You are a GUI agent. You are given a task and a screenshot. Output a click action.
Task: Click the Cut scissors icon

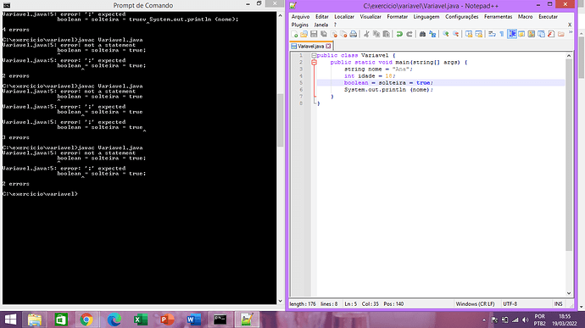[x=366, y=34]
